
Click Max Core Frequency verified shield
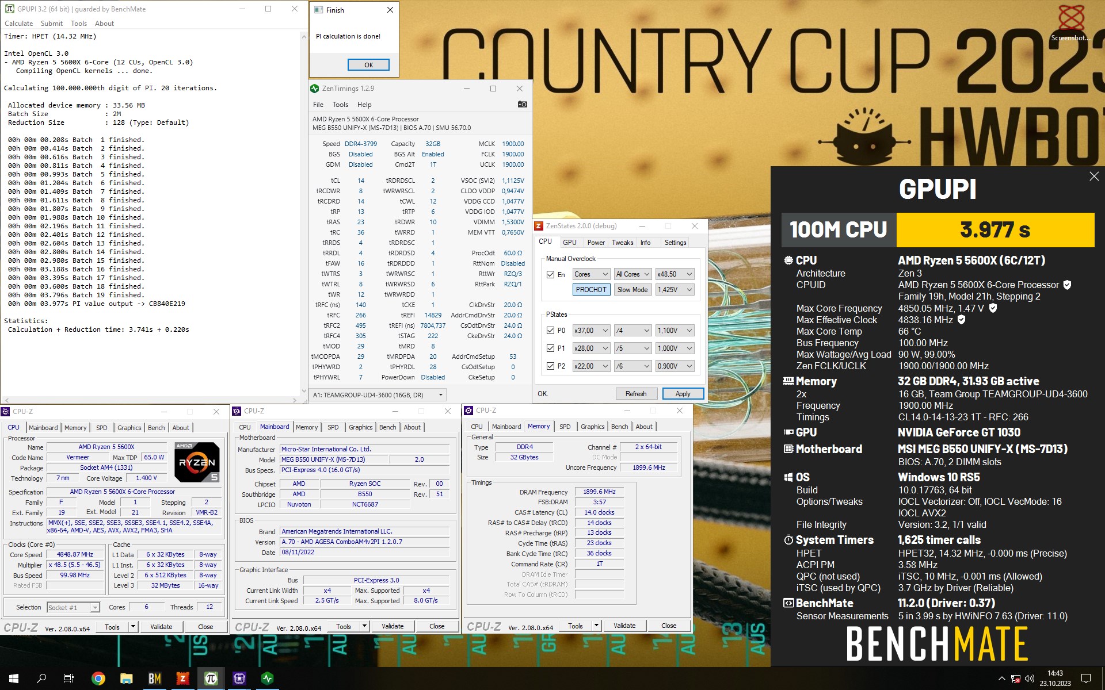pos(993,308)
